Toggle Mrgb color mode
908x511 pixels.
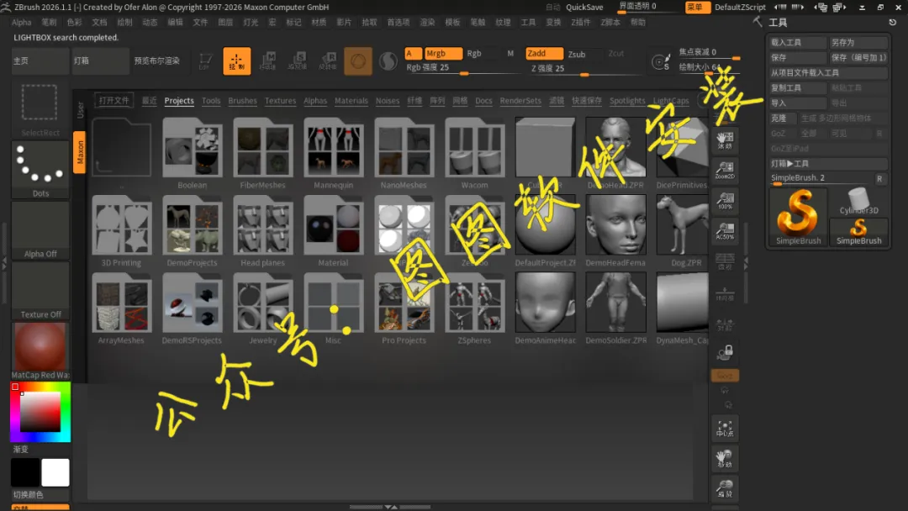click(443, 53)
